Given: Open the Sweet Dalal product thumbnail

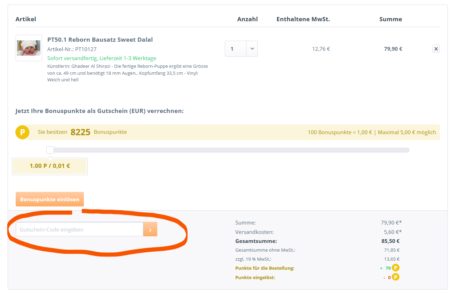Looking at the screenshot, I should coord(29,48).
